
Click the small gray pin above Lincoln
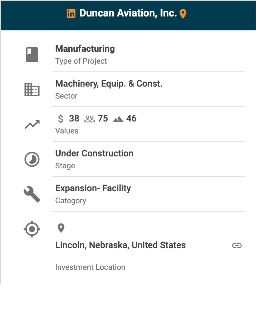coord(61,228)
